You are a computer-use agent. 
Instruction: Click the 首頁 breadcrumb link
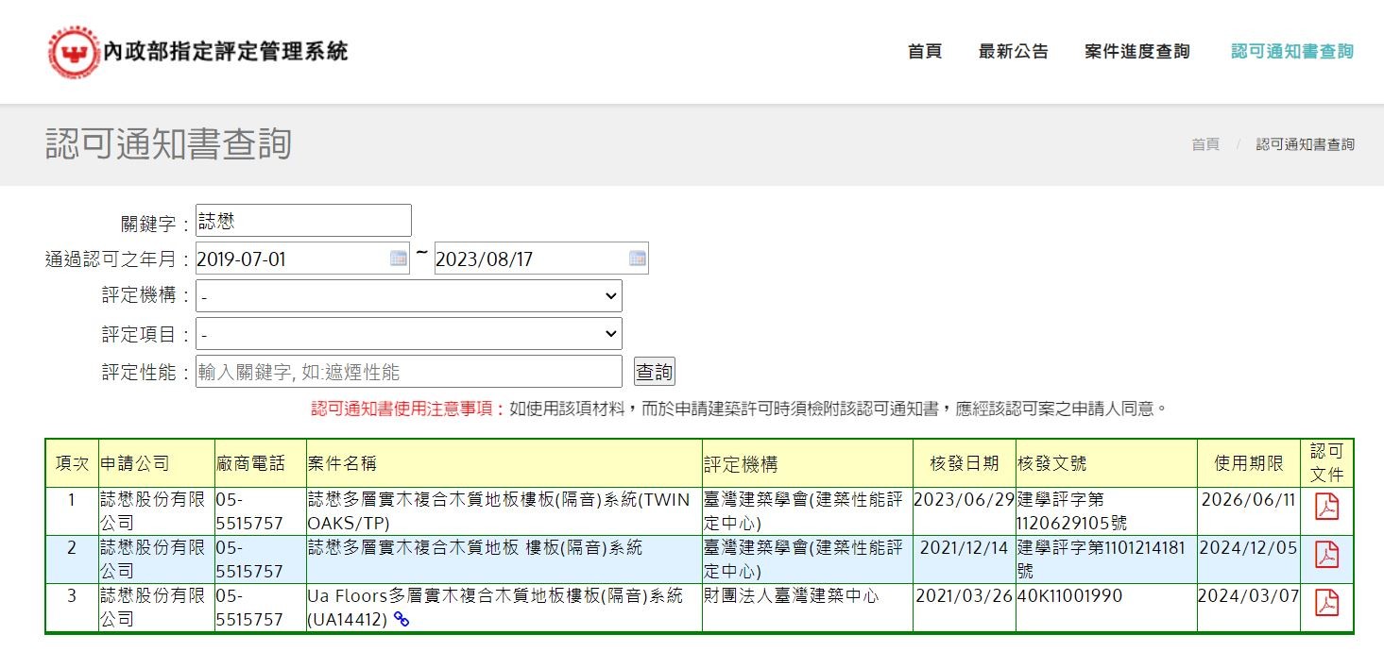point(1205,144)
